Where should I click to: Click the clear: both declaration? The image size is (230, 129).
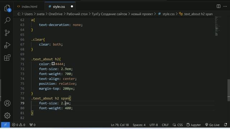point(51,44)
